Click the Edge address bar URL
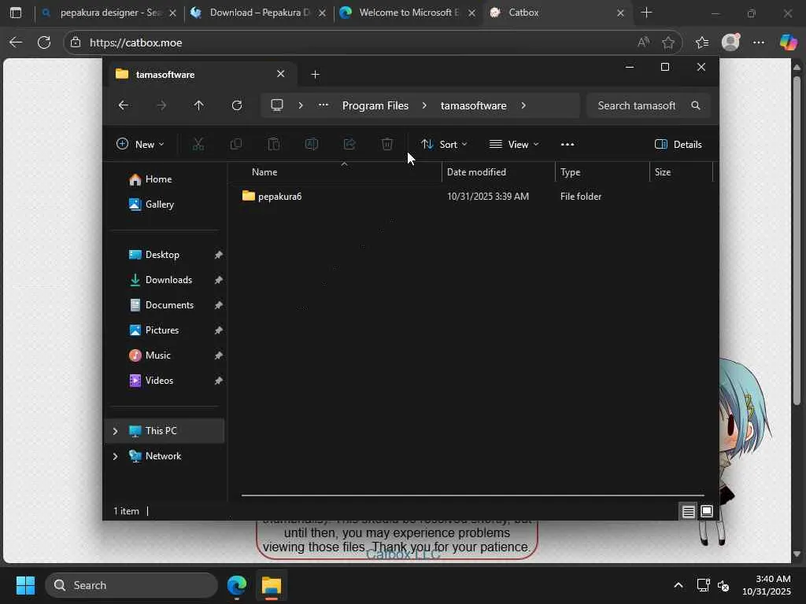Viewport: 806px width, 604px height. pos(135,42)
